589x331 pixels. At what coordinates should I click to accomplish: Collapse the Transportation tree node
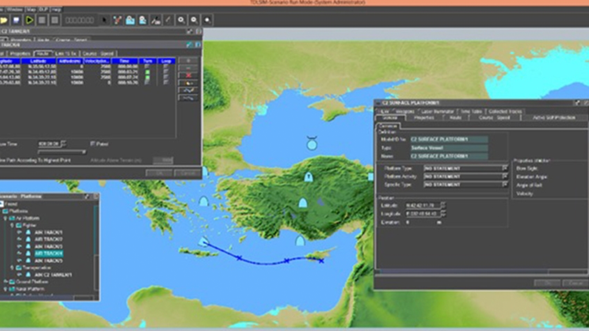pyautogui.click(x=13, y=268)
